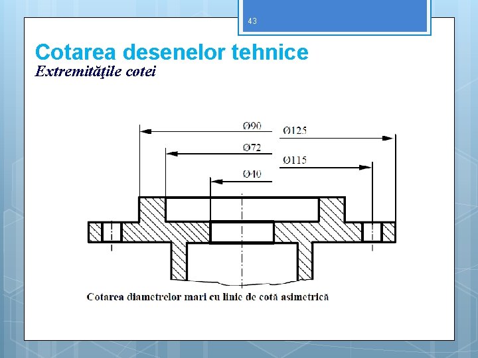Click the slide title "Cotarea desenelor tehnice"
Image resolution: width=478 pixels, height=358 pixels.
(172, 52)
